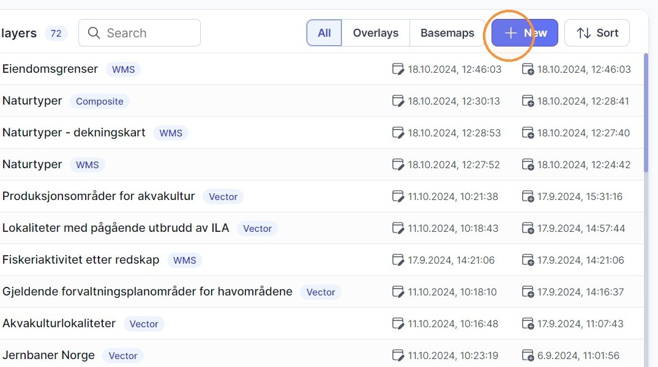Click the modified-date icon for Produksjonsområder for akvakultur
658x367 pixels.
tap(398, 196)
